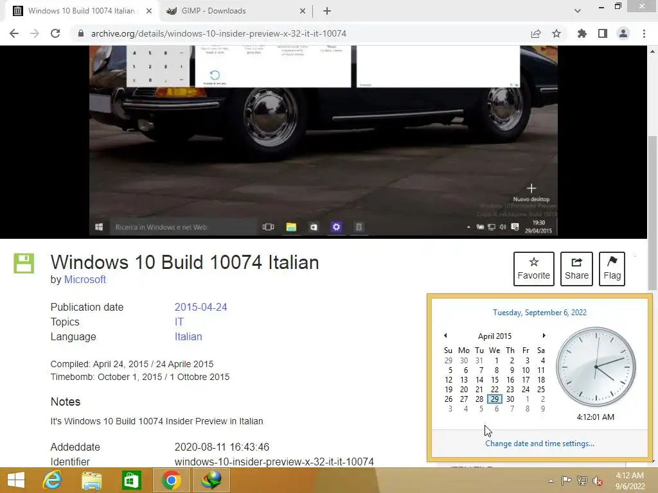Open the IT topic link
658x493 pixels.
(179, 322)
